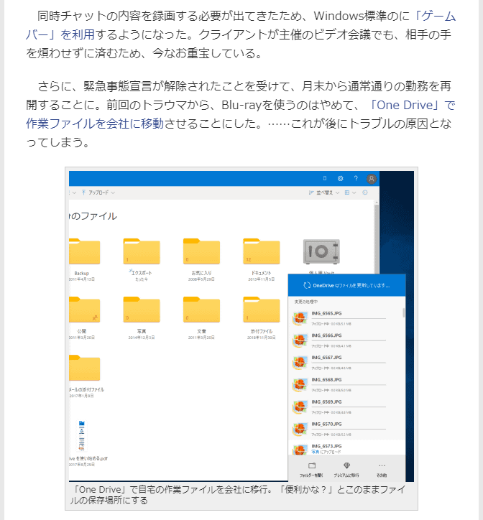Click the sync panel's vertical scrollbar
This screenshot has width=483, height=520.
click(x=403, y=313)
